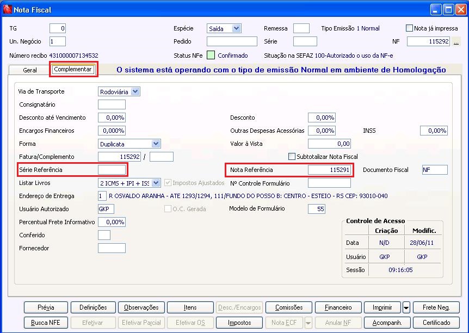
Task: Enable Subtotalizar Nota Fiscal checkbox
Action: [292, 157]
